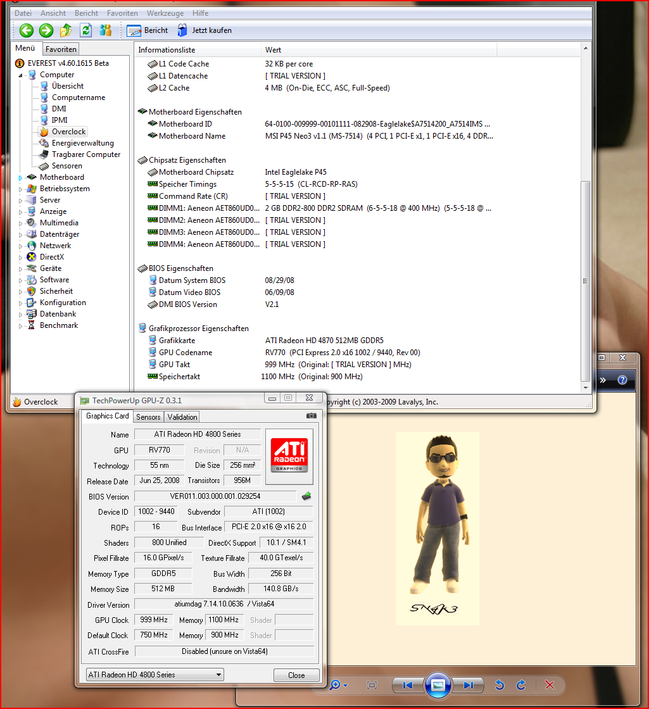
Task: Open the Ansicht menu
Action: pyautogui.click(x=53, y=13)
